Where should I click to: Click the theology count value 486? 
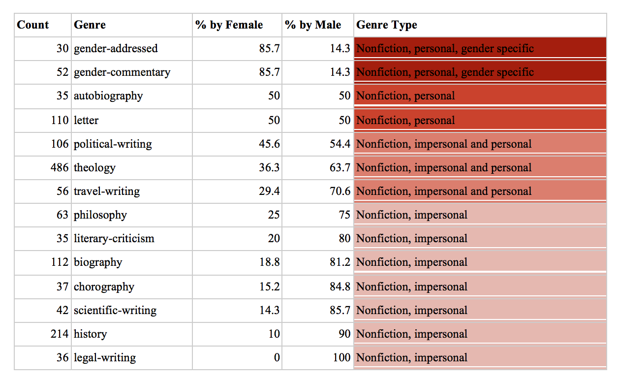[x=59, y=167]
